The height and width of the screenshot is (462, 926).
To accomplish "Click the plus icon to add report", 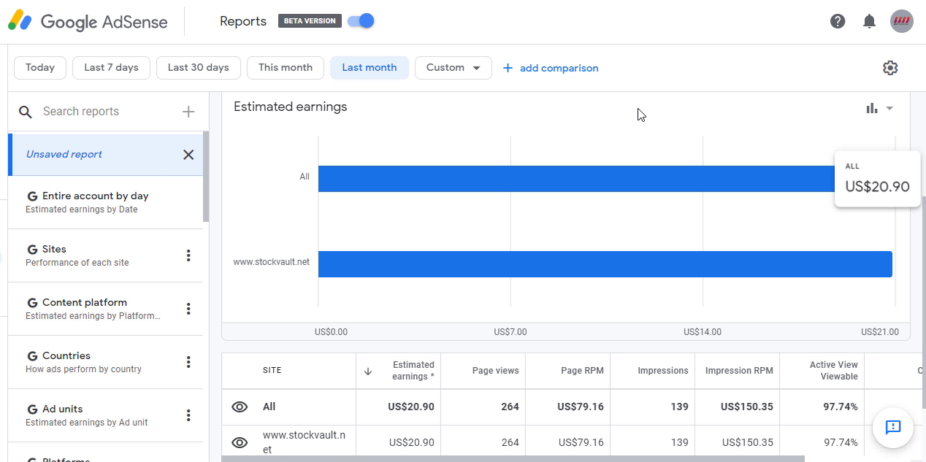I will coord(188,112).
